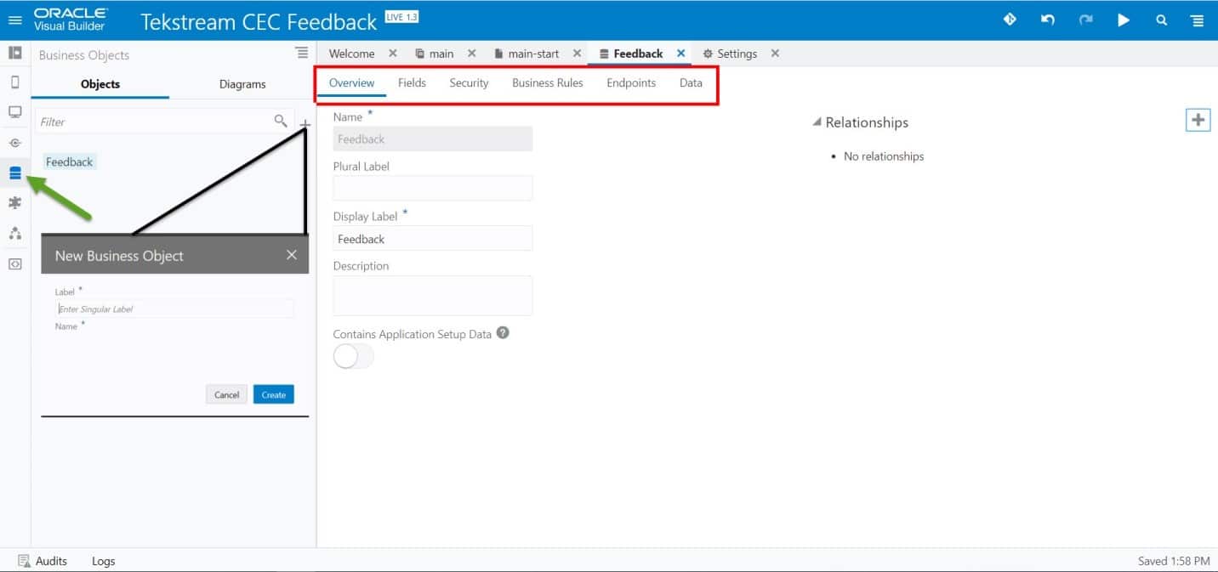Open Mobile Applications in the sidebar
This screenshot has width=1218, height=572.
(14, 82)
